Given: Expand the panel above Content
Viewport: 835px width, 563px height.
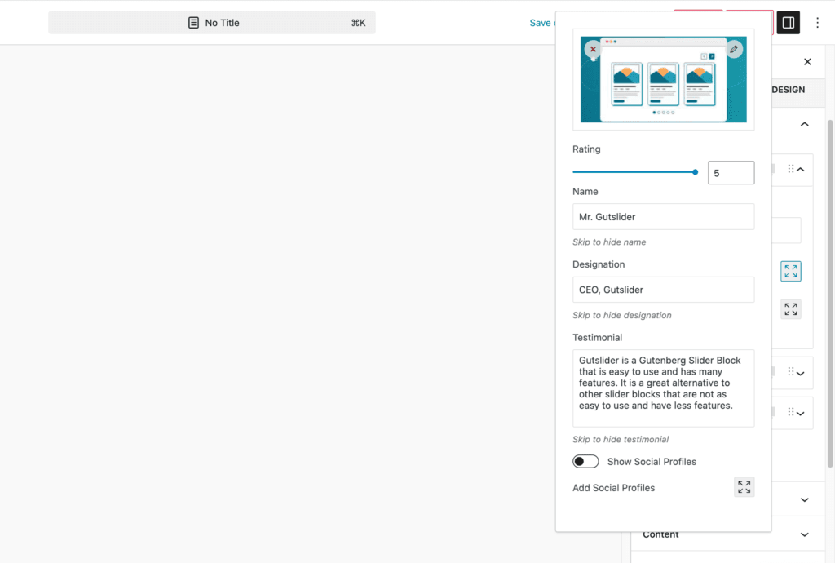Looking at the screenshot, I should point(804,499).
